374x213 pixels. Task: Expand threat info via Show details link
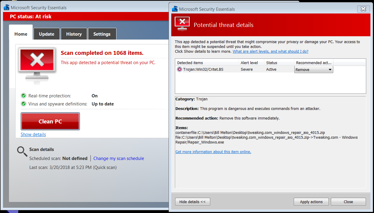(x=33, y=135)
